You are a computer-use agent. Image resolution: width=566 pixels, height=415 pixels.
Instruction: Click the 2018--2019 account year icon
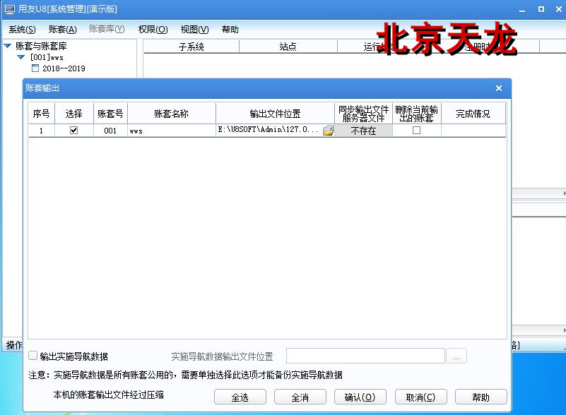pos(35,68)
